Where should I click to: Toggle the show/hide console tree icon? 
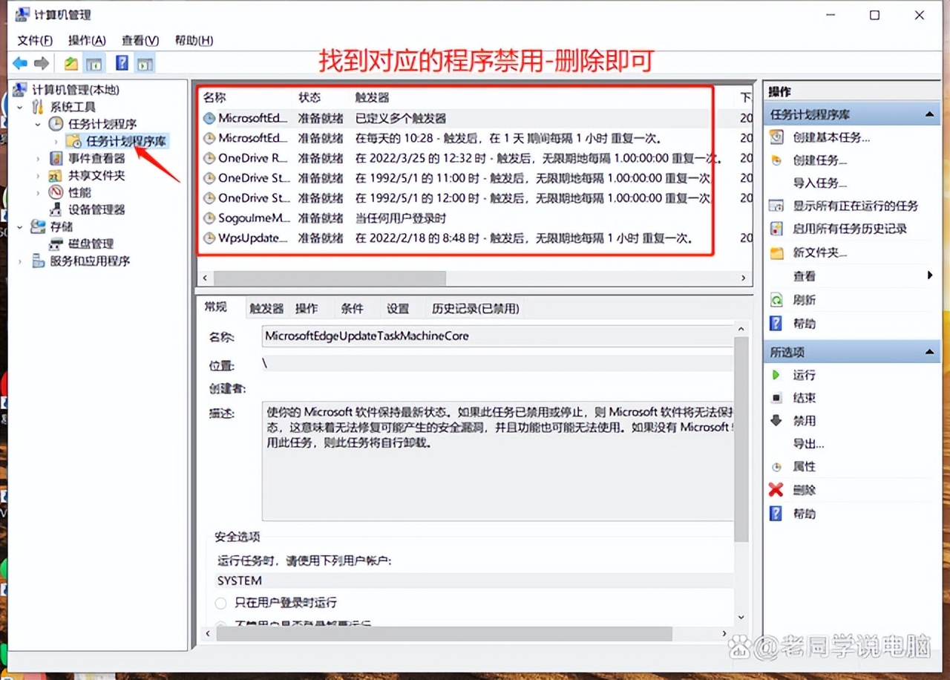click(94, 64)
